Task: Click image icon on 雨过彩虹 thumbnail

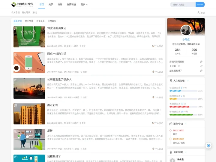Action: click(16, 106)
